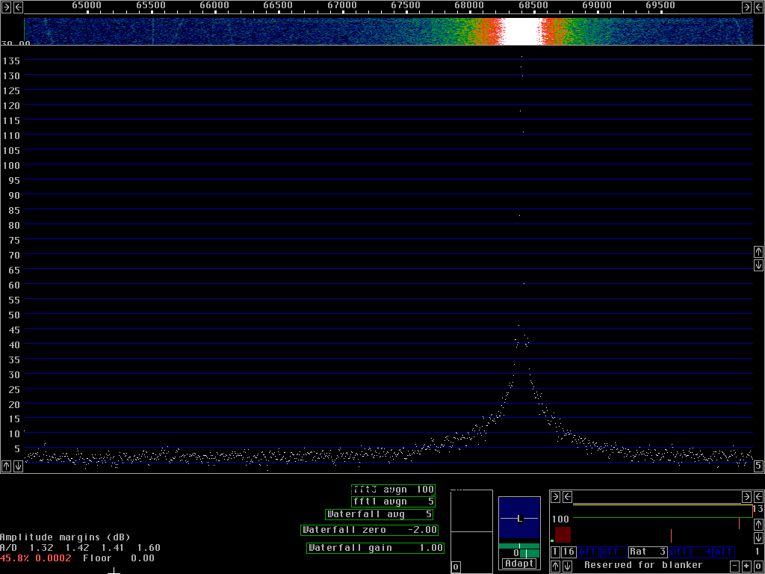The image size is (765, 574).
Task: Click the minus button in the blanker panel
Action: tap(735, 567)
